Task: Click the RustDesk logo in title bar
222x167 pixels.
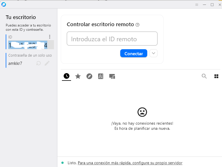Action: pos(4,5)
